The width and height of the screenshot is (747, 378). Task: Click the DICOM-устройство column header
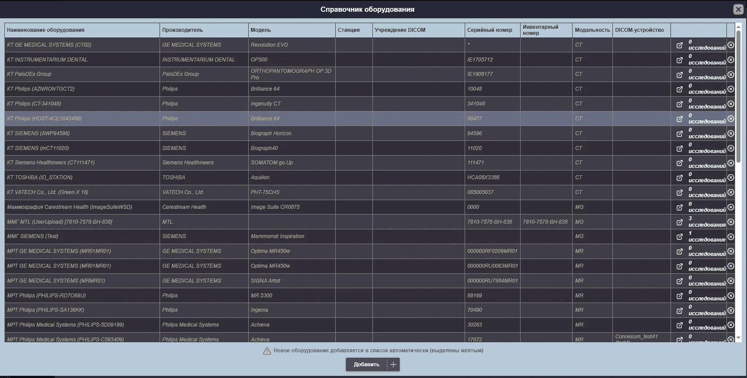(x=641, y=30)
